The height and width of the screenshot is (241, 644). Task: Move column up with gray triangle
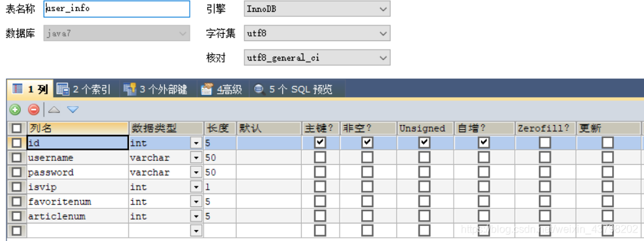(54, 109)
